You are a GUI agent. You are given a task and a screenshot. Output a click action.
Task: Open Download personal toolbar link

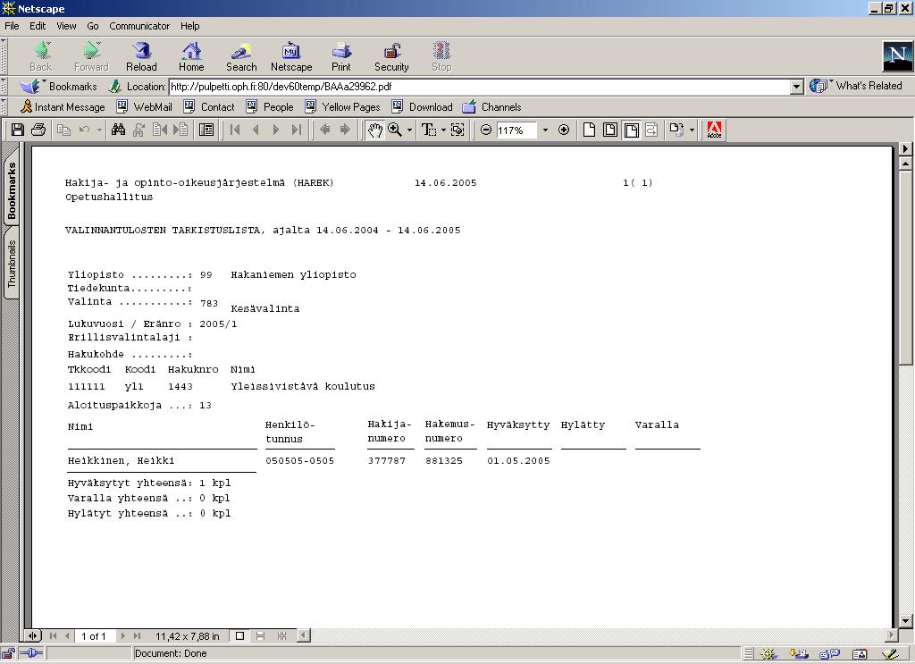[x=423, y=106]
